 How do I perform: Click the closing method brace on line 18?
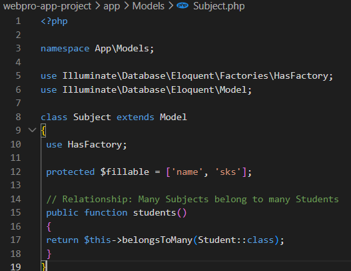(x=49, y=254)
